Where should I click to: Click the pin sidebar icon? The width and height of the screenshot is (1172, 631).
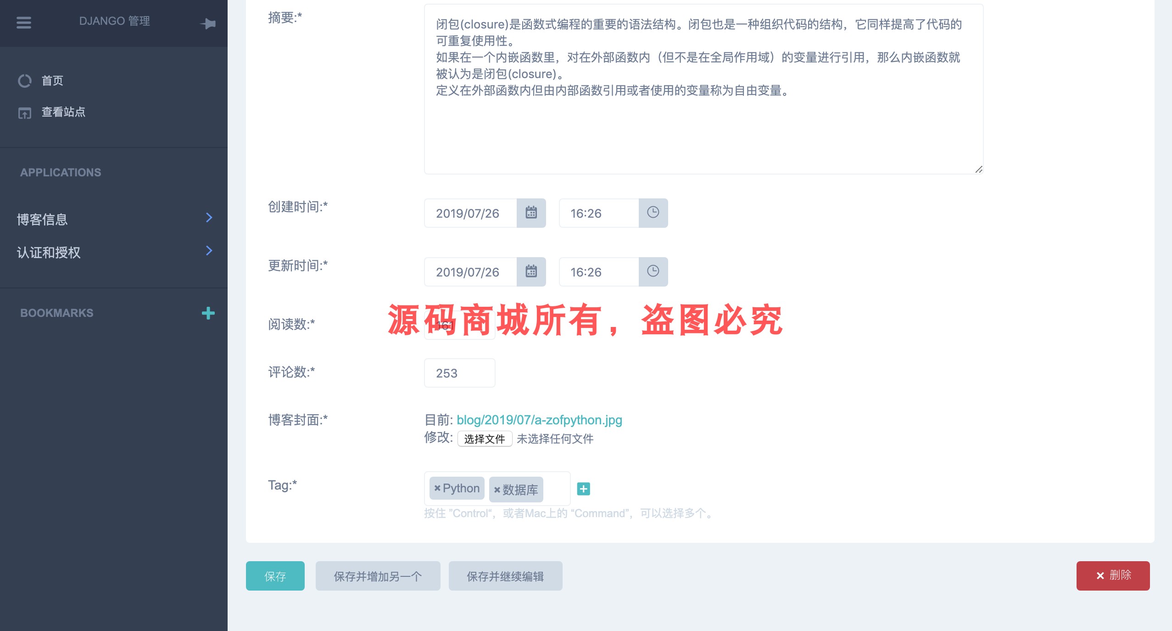(208, 23)
